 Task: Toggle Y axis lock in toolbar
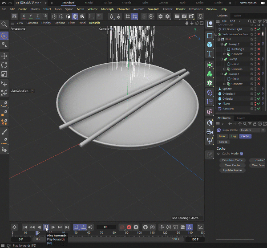pos(31,16)
